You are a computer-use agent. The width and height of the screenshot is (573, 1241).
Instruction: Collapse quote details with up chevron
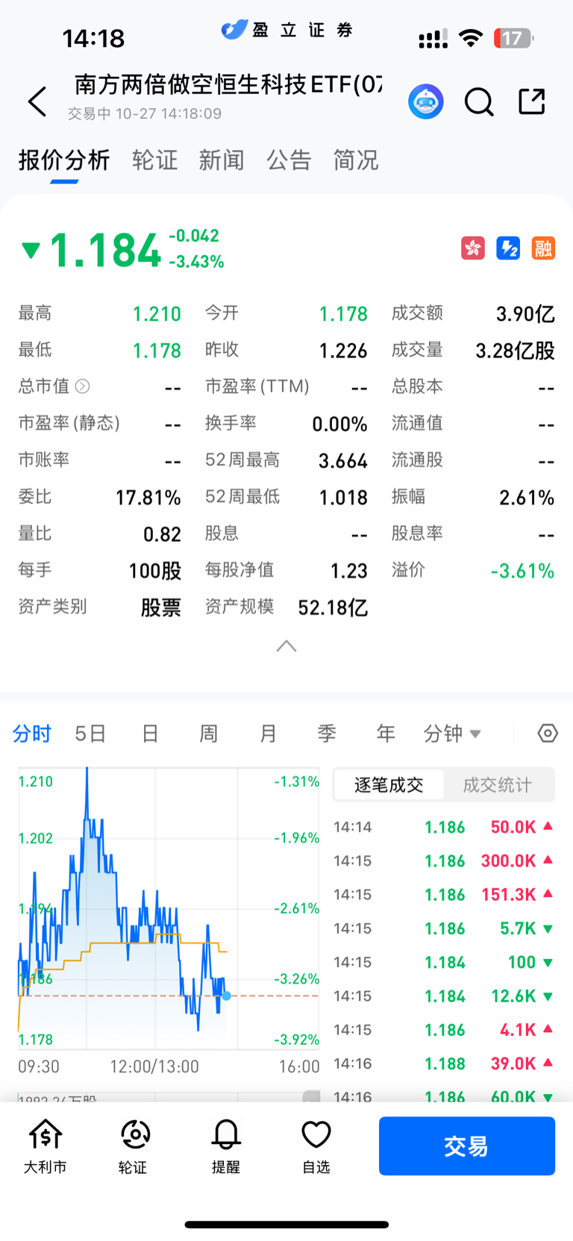coord(286,646)
